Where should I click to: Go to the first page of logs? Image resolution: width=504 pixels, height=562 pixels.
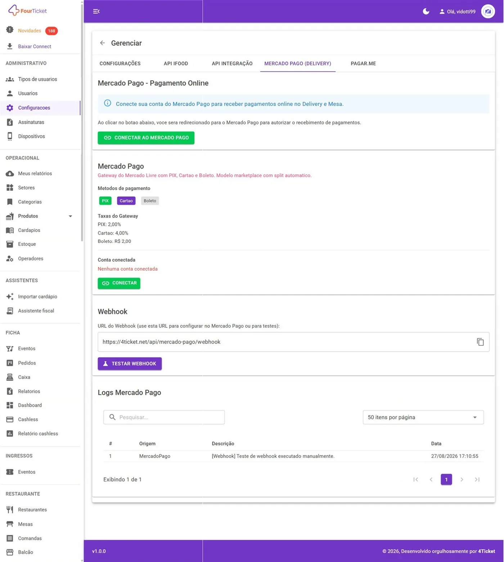[415, 480]
